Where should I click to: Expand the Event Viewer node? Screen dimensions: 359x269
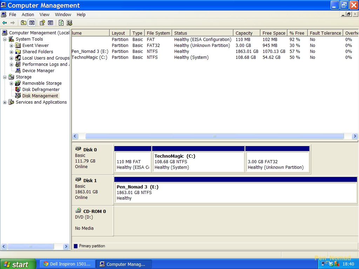coord(12,45)
